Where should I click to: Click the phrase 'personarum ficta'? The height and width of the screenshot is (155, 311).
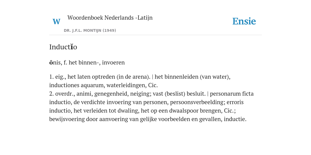pyautogui.click(x=232, y=94)
